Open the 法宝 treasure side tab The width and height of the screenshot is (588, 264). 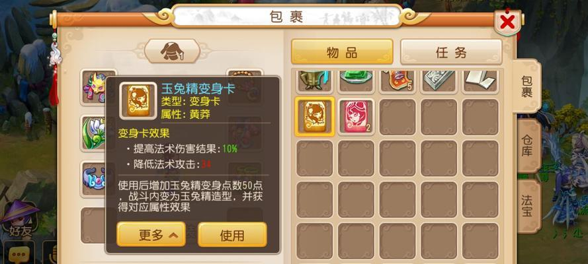pyautogui.click(x=528, y=206)
